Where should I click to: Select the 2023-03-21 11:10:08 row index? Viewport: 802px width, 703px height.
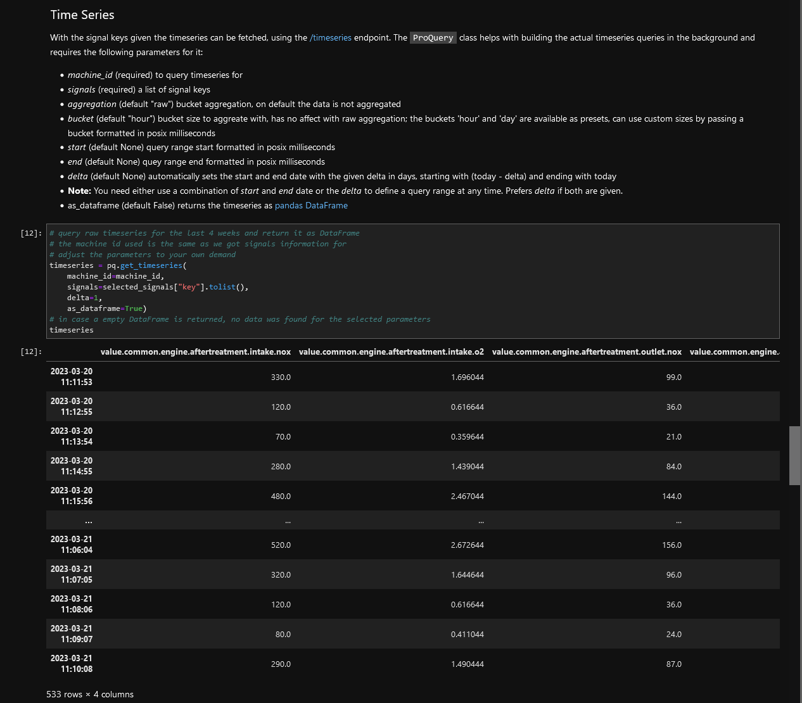point(72,664)
